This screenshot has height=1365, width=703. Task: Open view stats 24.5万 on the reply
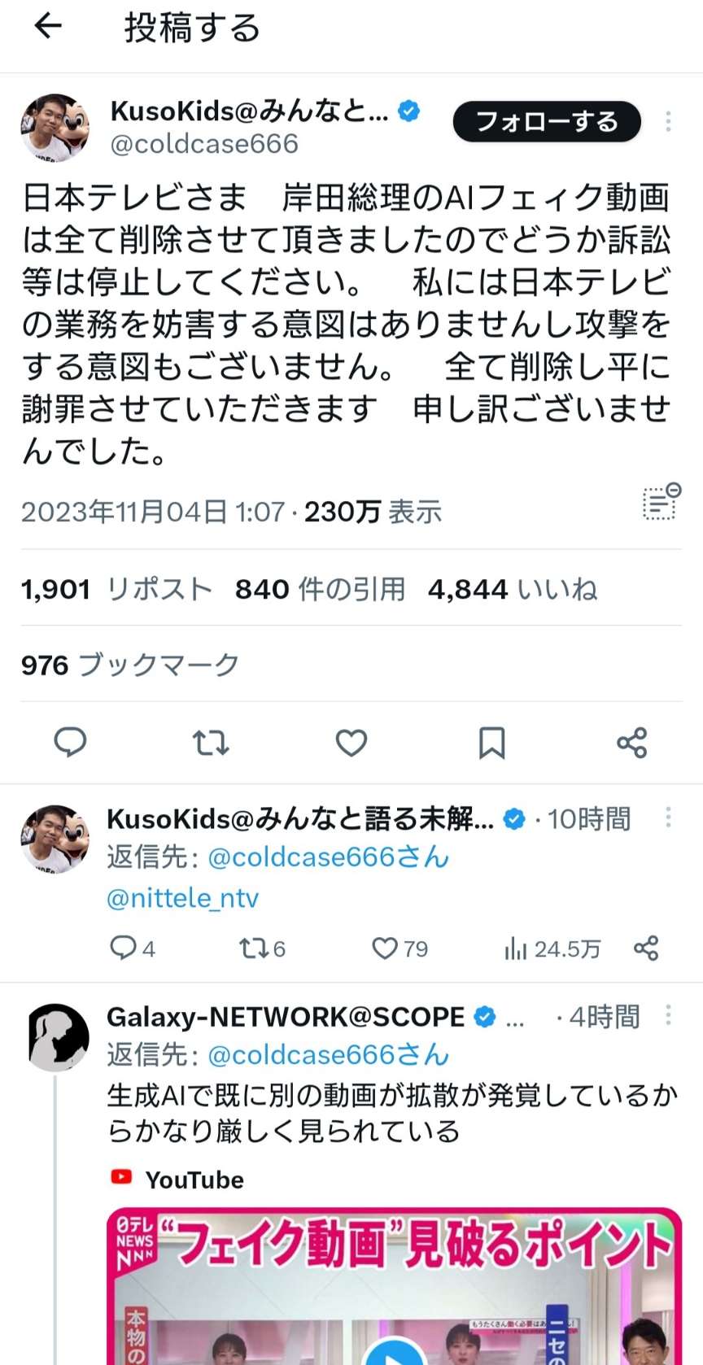coord(552,949)
